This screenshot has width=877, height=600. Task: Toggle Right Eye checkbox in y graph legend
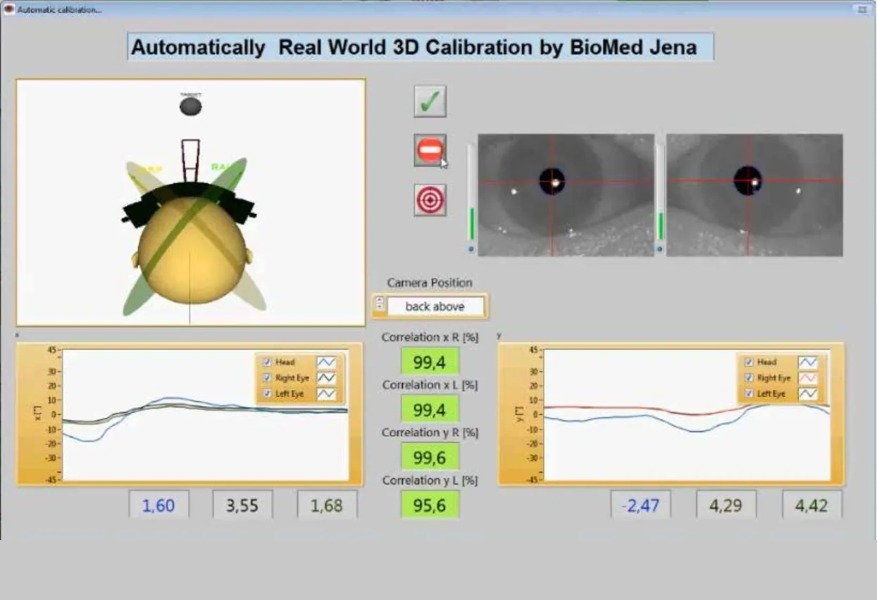tap(749, 378)
